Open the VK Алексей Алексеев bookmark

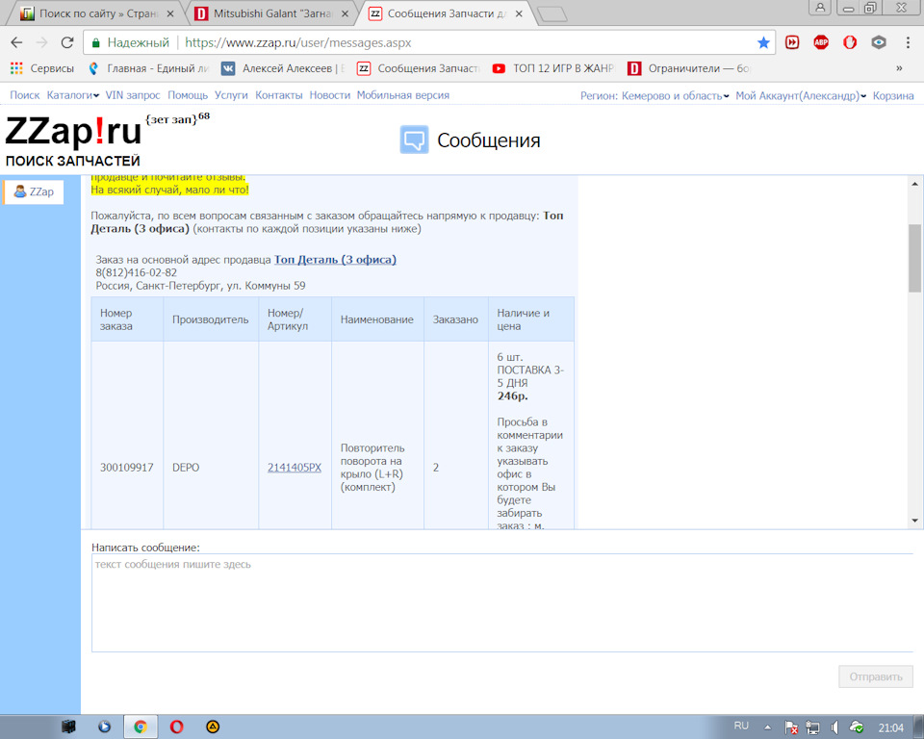(x=282, y=68)
